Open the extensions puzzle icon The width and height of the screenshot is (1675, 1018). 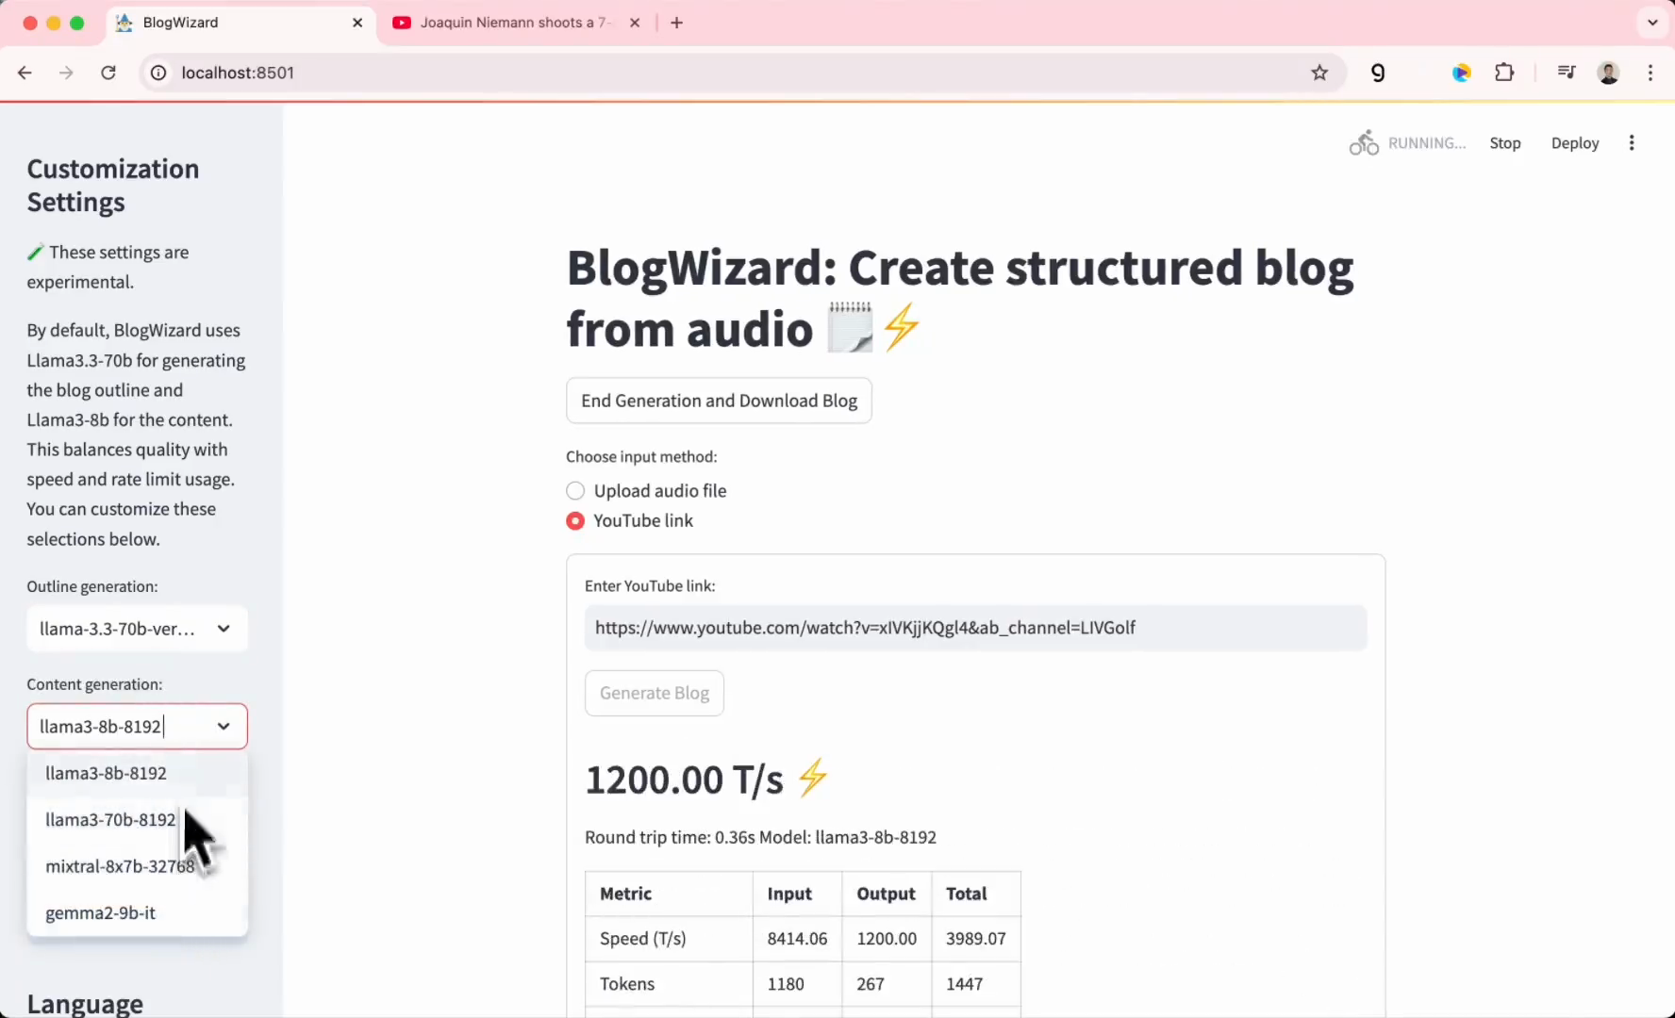pos(1504,73)
